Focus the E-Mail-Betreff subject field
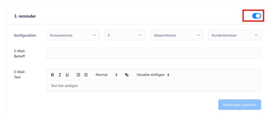Viewport: 268px width, 115px height. (x=154, y=53)
